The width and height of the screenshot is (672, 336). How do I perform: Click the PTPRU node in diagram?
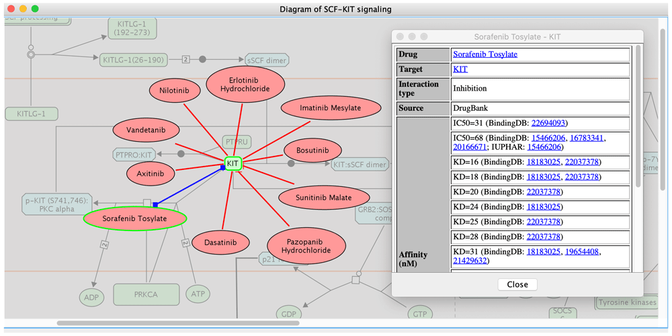point(237,142)
